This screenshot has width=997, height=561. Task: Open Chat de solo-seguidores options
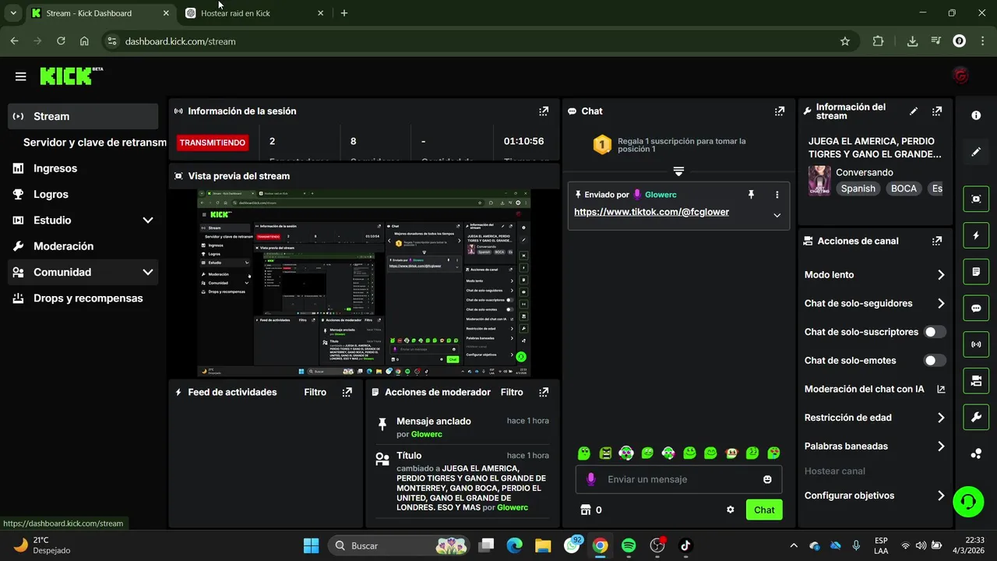tap(874, 304)
